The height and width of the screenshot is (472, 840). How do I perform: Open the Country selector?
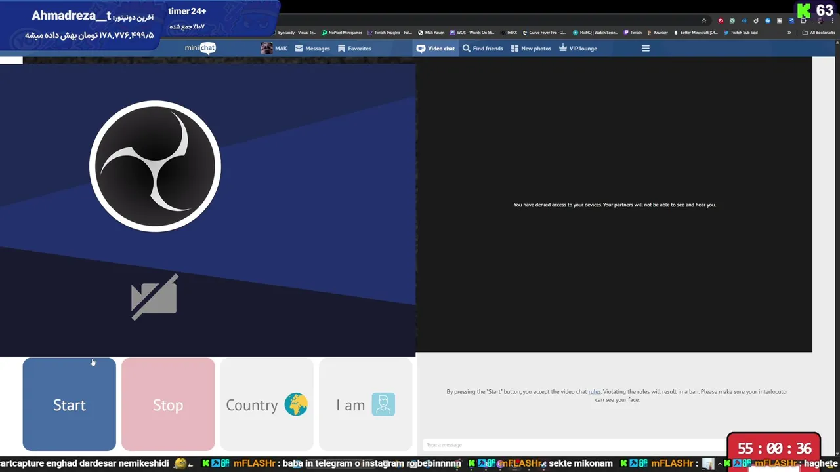266,404
